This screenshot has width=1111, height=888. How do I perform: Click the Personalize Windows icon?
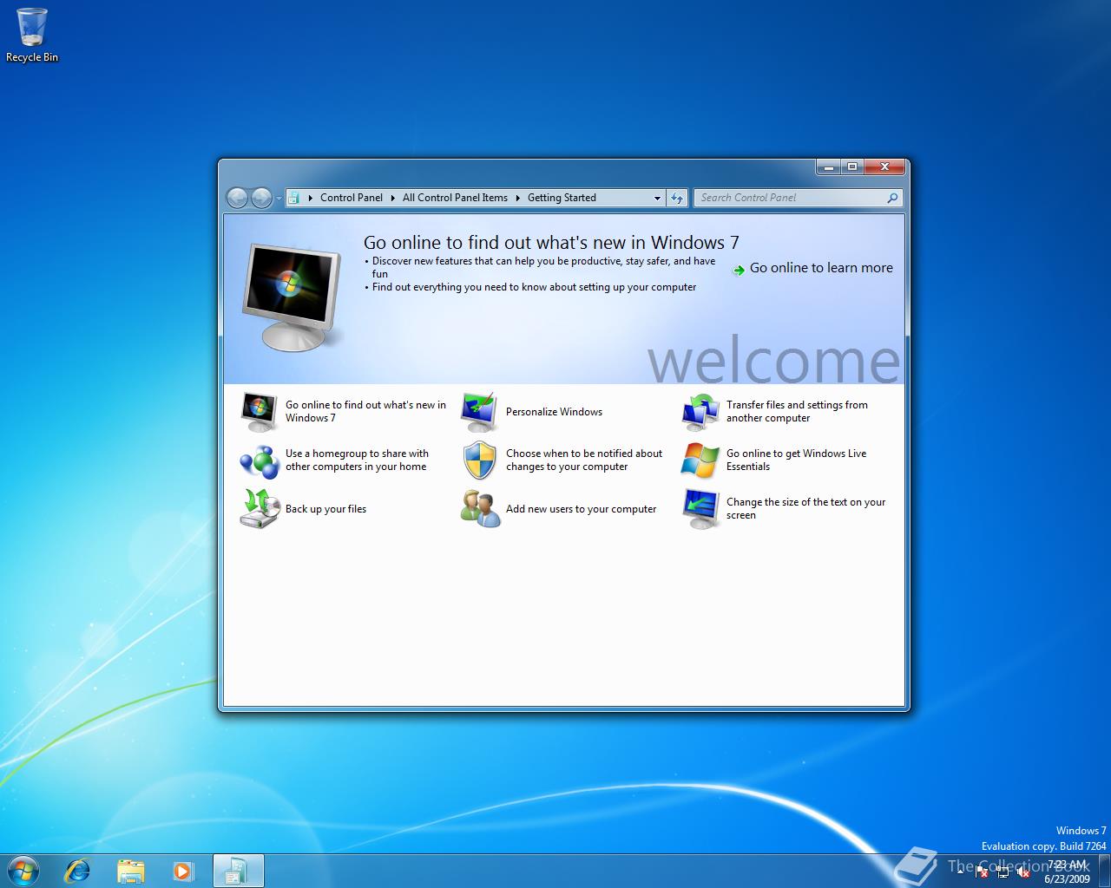click(479, 412)
